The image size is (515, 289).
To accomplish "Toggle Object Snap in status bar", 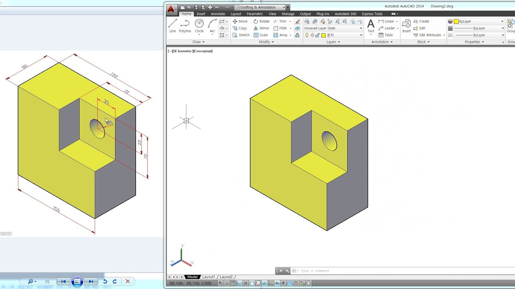I will point(252,283).
